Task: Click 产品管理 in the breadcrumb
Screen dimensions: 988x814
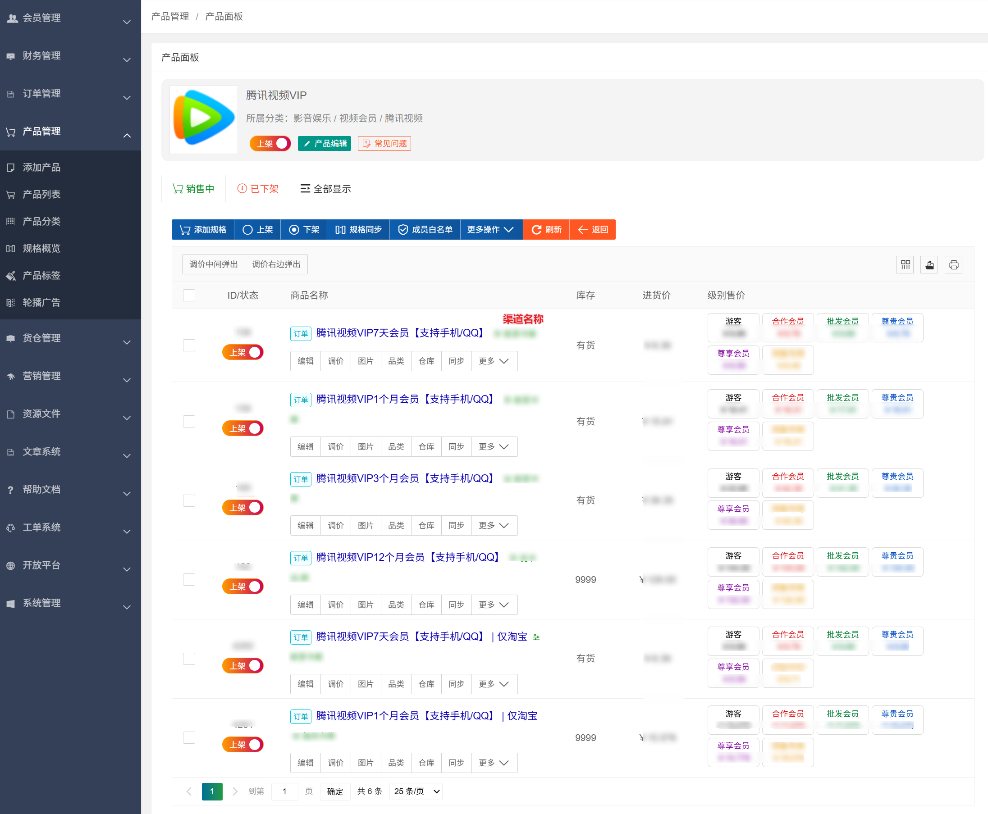Action: [170, 16]
